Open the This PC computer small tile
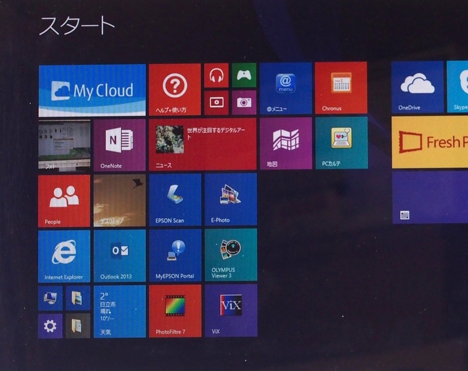This screenshot has width=468, height=371. coord(50,298)
